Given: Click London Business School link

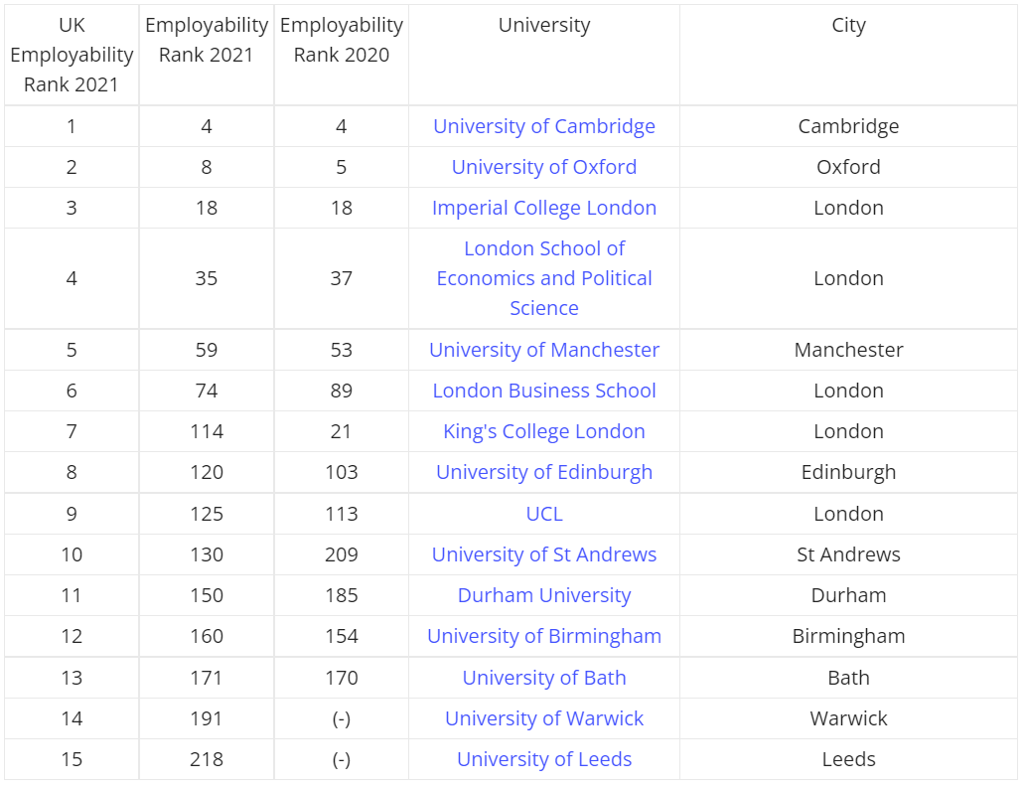Looking at the screenshot, I should pos(543,391).
